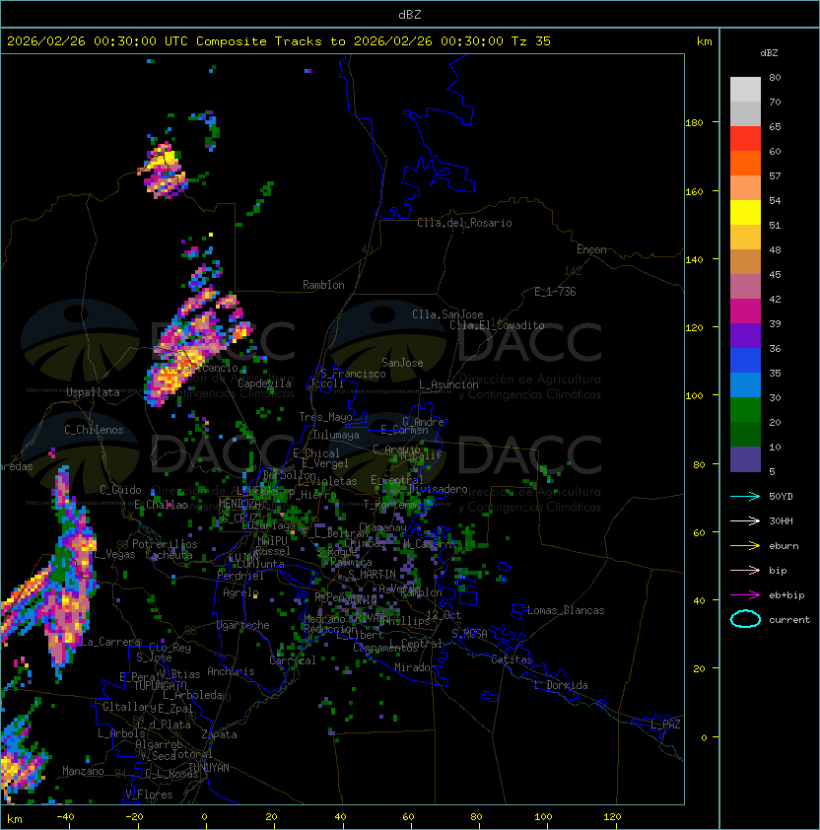Click the 'E_1-736' map label
Screen dimensions: 820x830
pos(555,292)
